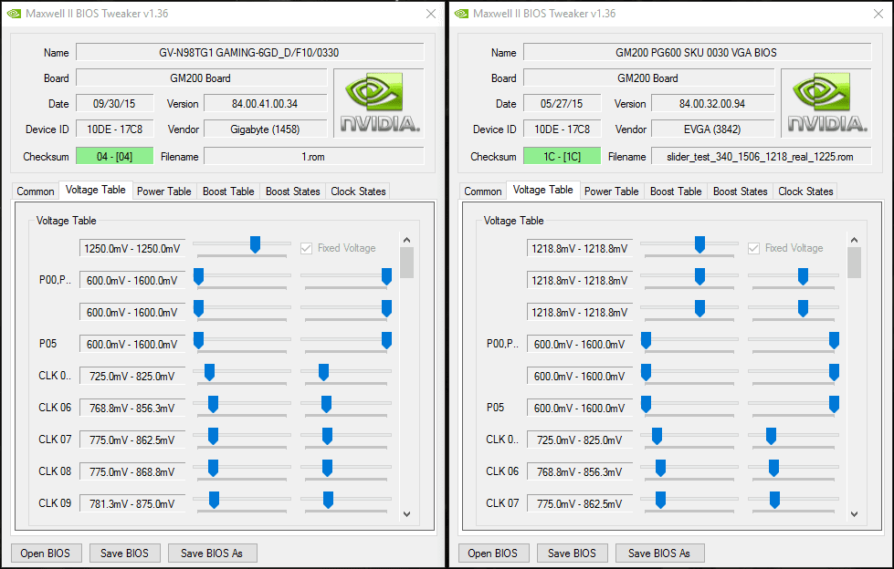
Task: Click Vendor field Gigabyte (1458)
Action: click(x=265, y=129)
